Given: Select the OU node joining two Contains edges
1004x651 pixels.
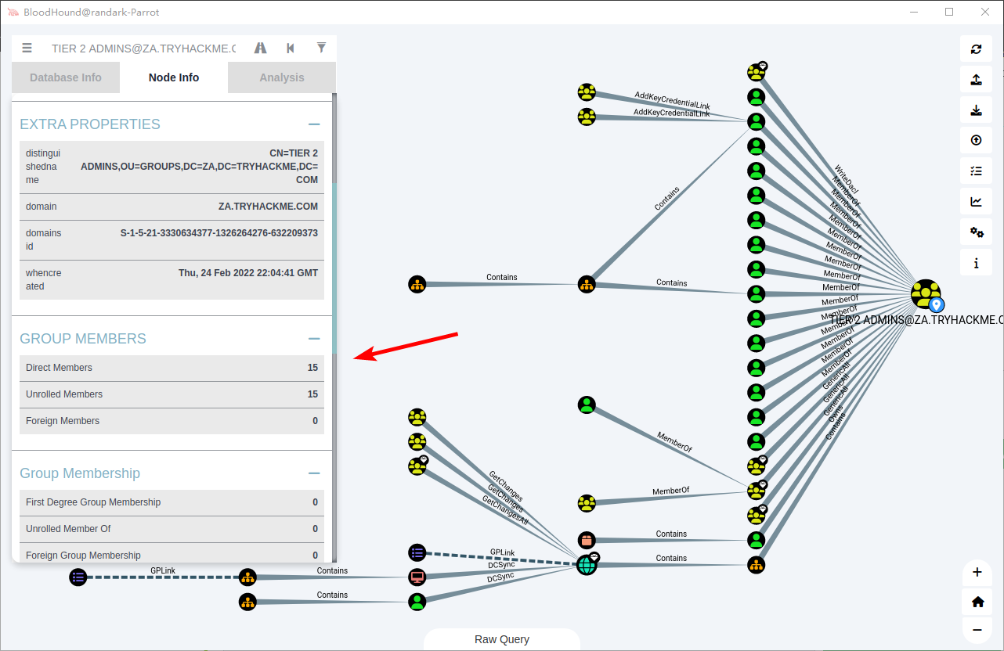Looking at the screenshot, I should pyautogui.click(x=587, y=284).
